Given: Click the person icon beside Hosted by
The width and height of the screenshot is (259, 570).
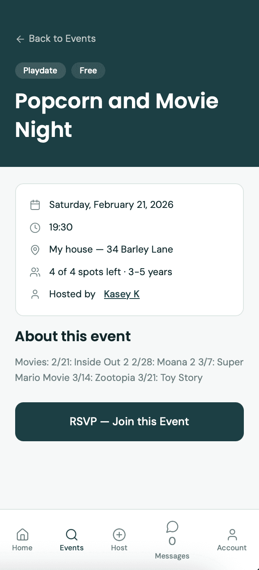Looking at the screenshot, I should click(35, 294).
